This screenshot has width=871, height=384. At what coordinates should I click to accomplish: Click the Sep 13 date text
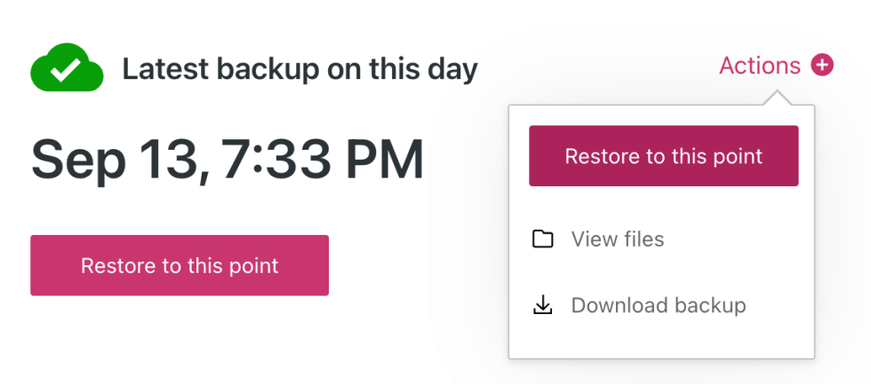pos(114,161)
